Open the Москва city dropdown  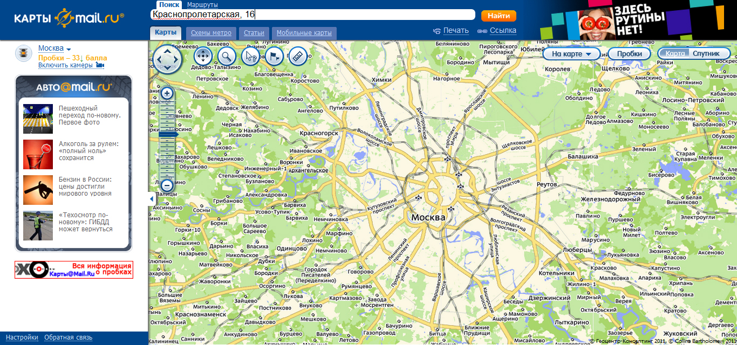click(x=54, y=49)
